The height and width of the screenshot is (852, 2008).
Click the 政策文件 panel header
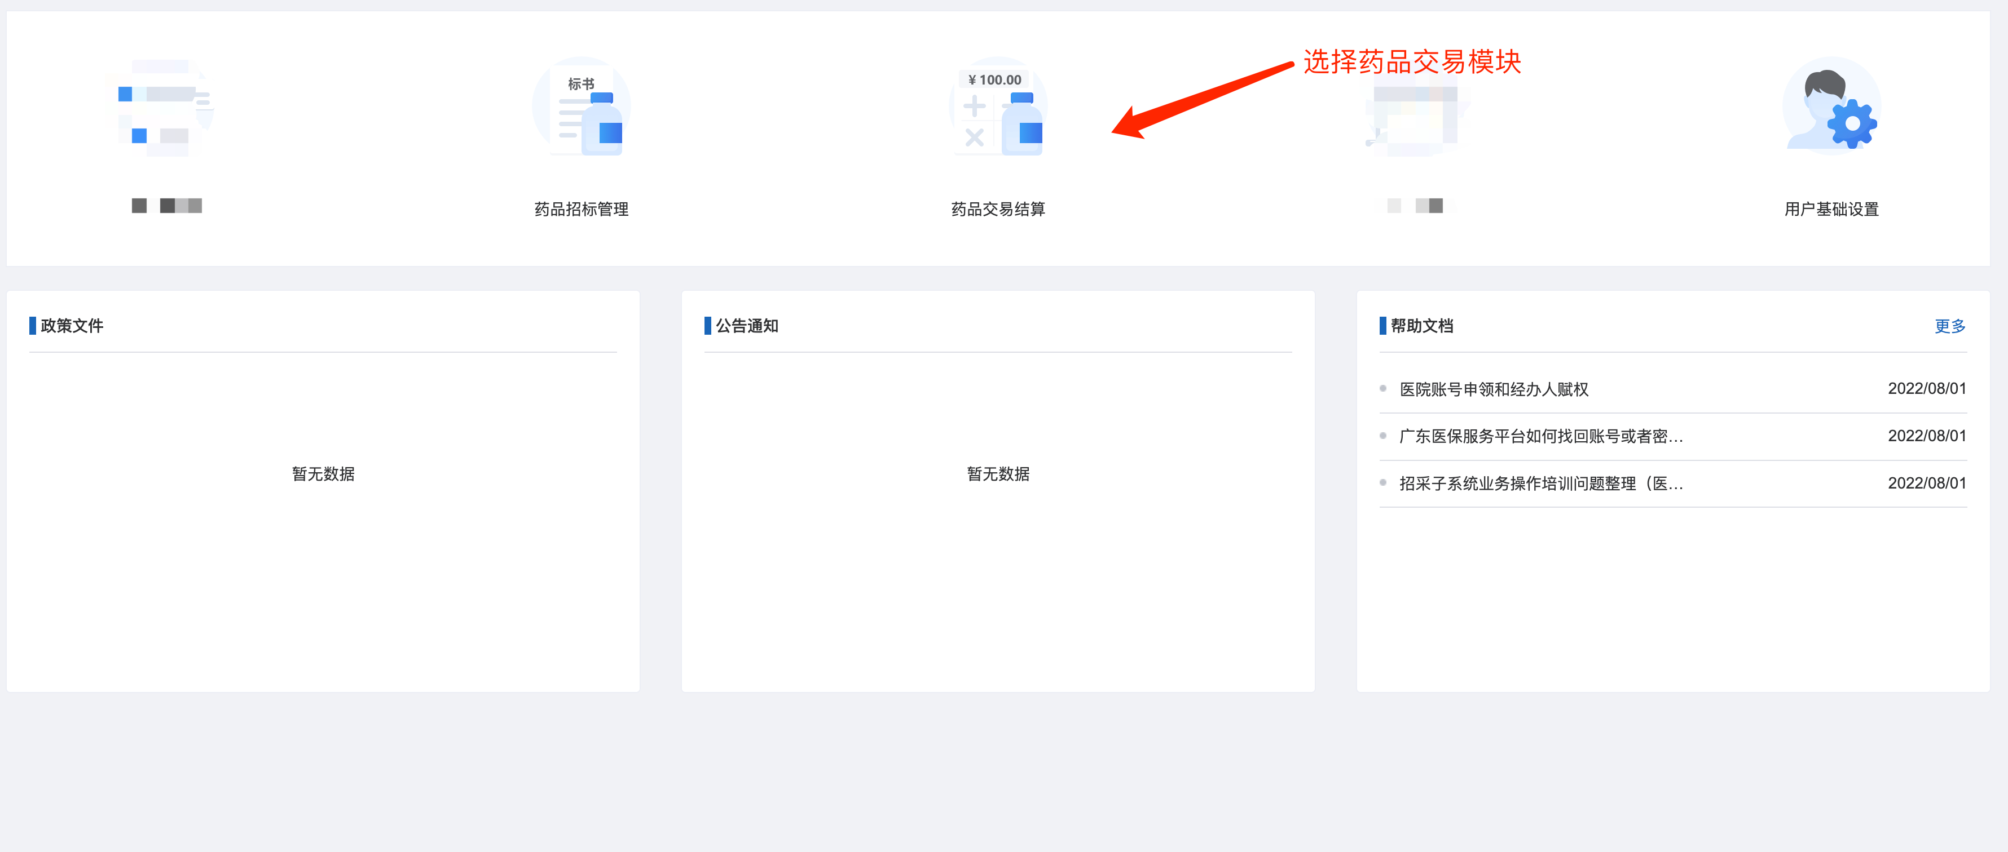(x=72, y=326)
